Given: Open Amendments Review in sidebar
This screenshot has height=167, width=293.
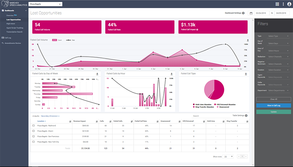Looking at the screenshot, I should click(13, 43).
